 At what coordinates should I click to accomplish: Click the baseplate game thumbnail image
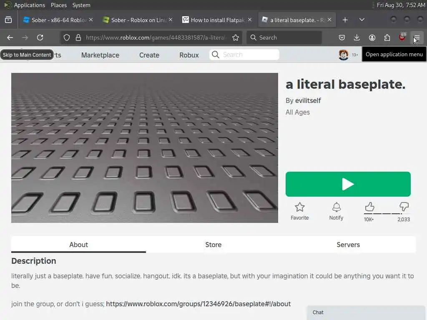(x=145, y=148)
